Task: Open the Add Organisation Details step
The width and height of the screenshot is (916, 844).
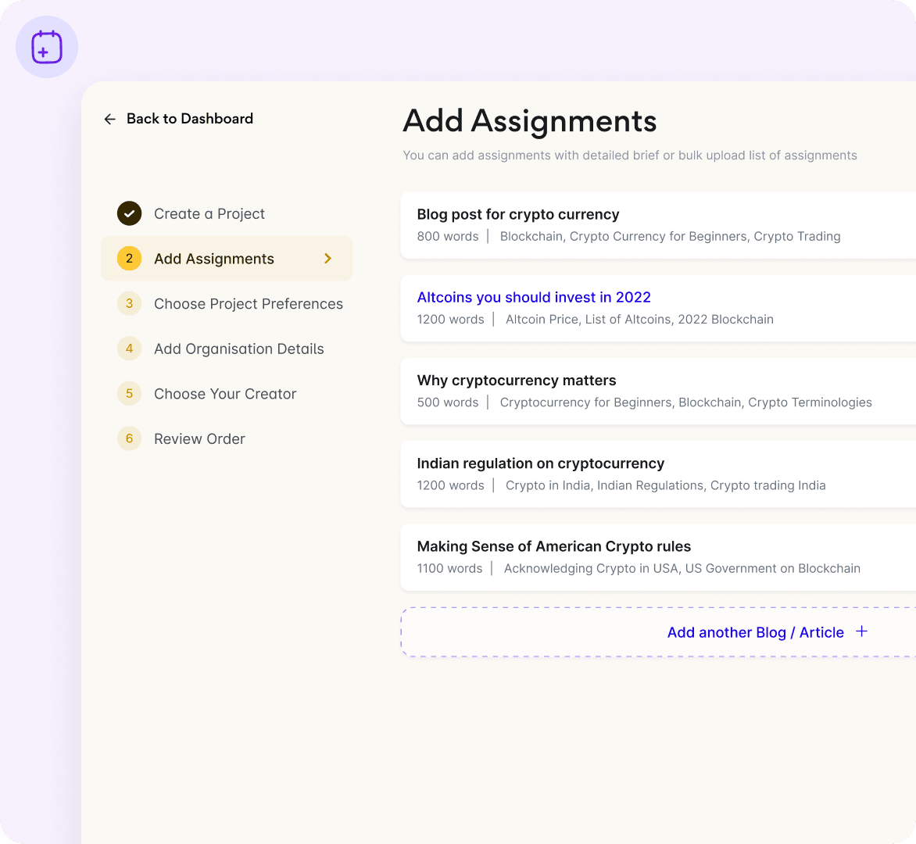Action: click(x=238, y=349)
